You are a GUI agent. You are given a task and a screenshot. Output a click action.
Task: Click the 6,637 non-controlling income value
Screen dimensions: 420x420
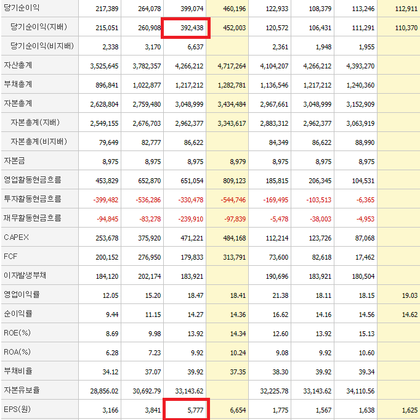(195, 47)
